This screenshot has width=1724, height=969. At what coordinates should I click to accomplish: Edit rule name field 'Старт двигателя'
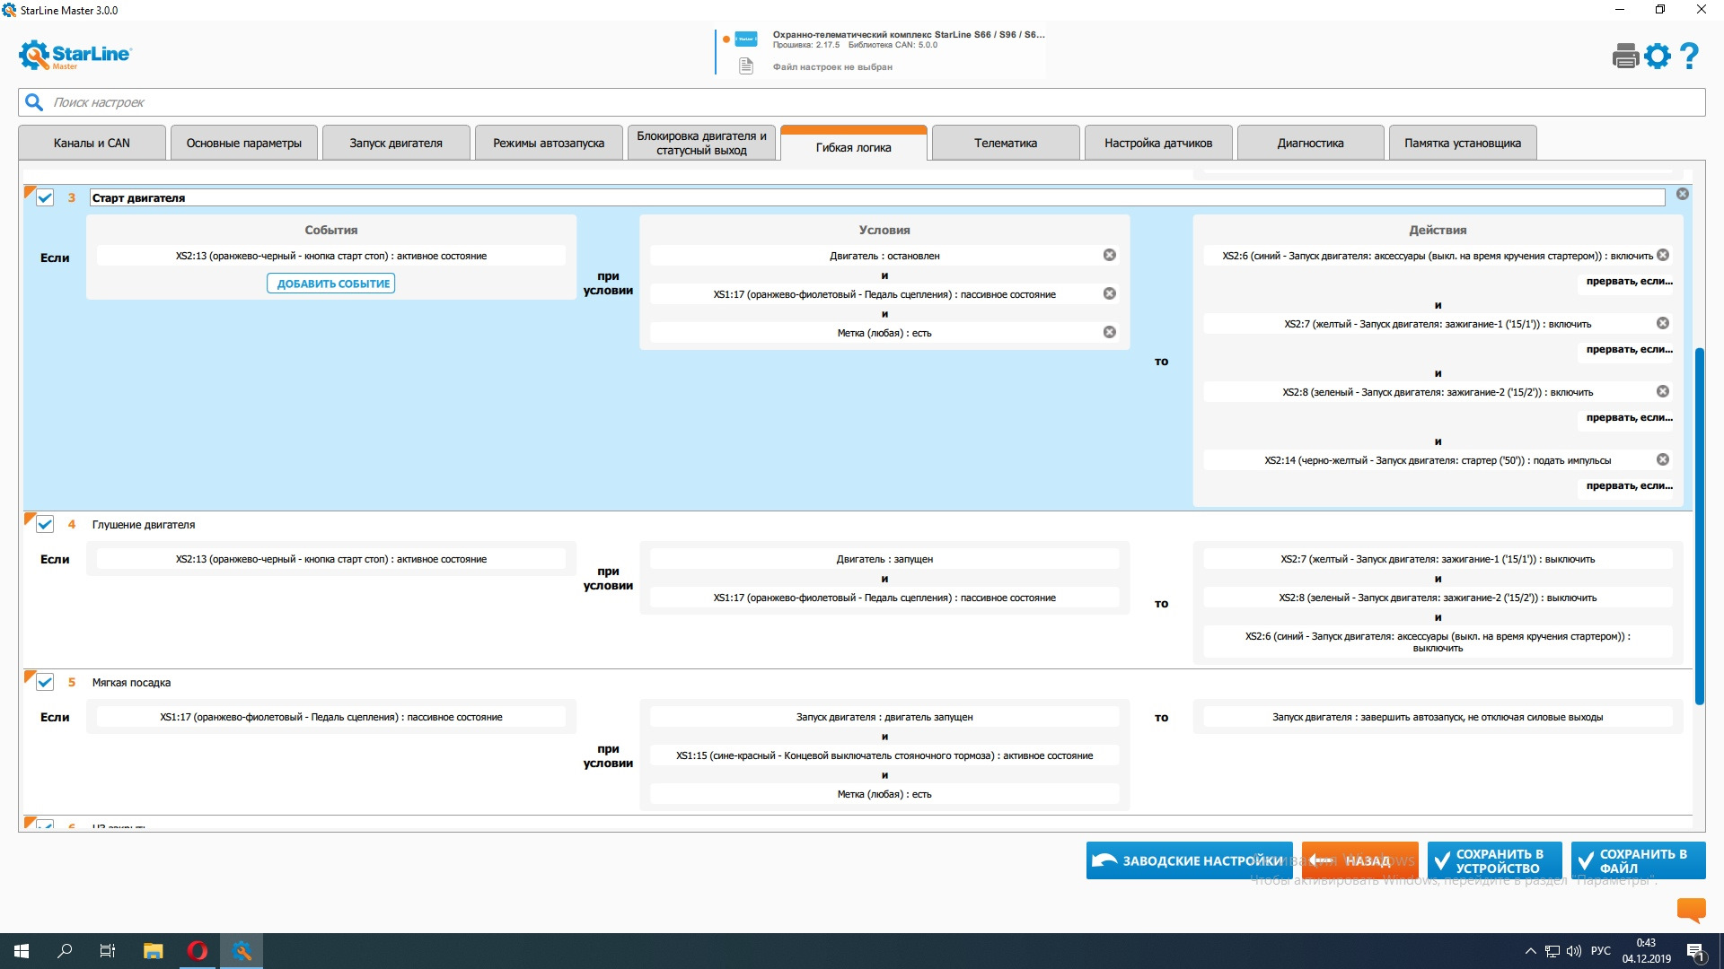pyautogui.click(x=877, y=197)
